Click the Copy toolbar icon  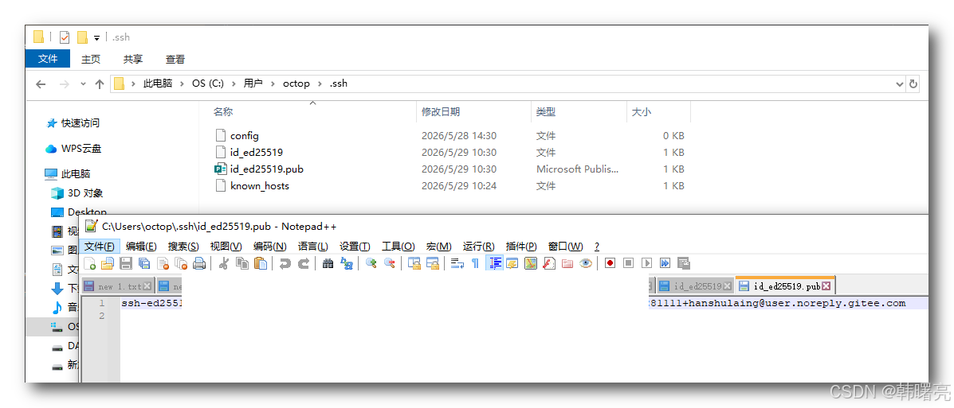241,263
